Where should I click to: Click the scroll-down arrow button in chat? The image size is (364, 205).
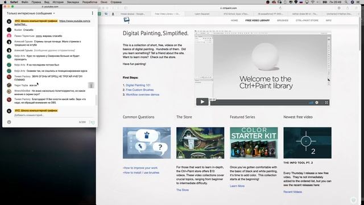[x=91, y=85]
